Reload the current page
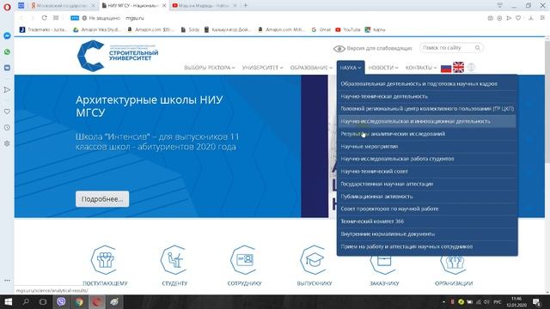Screen dimensions: 550x309 (44, 18)
